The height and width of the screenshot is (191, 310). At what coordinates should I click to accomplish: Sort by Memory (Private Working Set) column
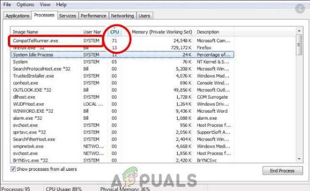[x=161, y=32]
